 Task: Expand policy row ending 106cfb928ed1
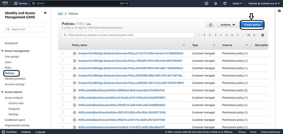tap(74, 68)
